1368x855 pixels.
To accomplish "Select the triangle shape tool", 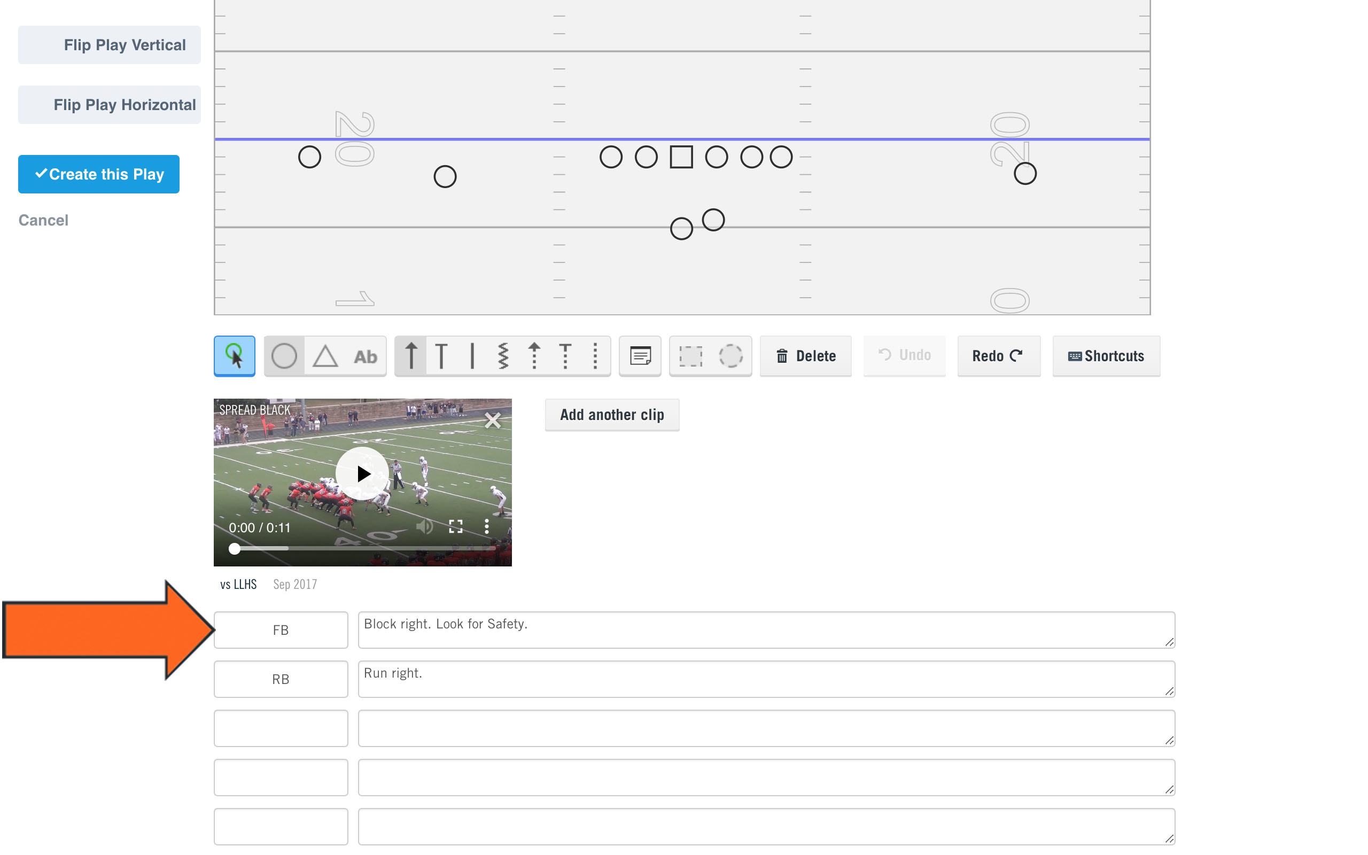I will point(325,356).
